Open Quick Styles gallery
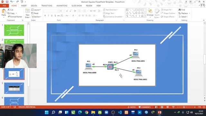Image resolution: width=206 pixels, height=116 pixels. [157, 14]
